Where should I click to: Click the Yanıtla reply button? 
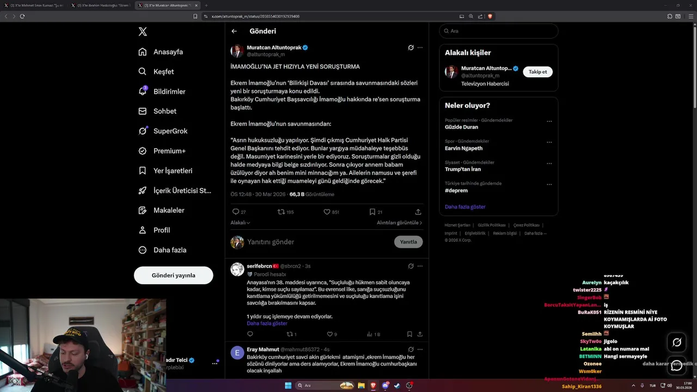click(408, 242)
